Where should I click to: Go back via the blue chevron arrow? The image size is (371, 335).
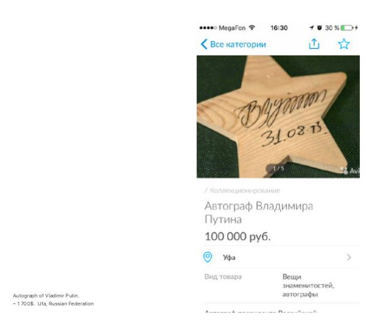click(x=204, y=44)
